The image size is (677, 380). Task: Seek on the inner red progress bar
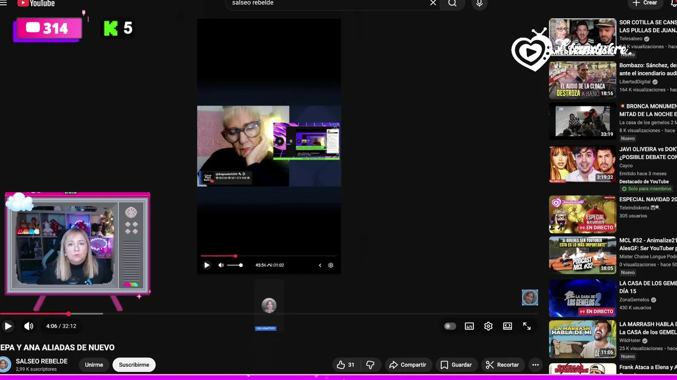click(x=269, y=256)
